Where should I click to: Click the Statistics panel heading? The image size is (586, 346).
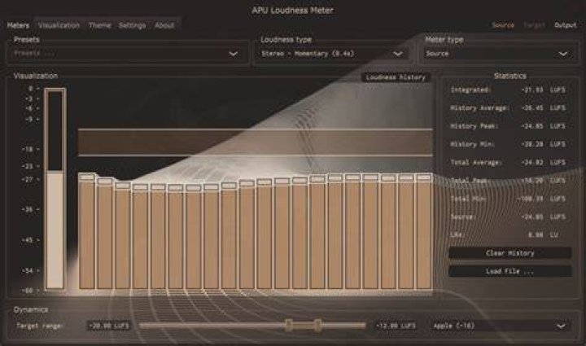tap(510, 76)
